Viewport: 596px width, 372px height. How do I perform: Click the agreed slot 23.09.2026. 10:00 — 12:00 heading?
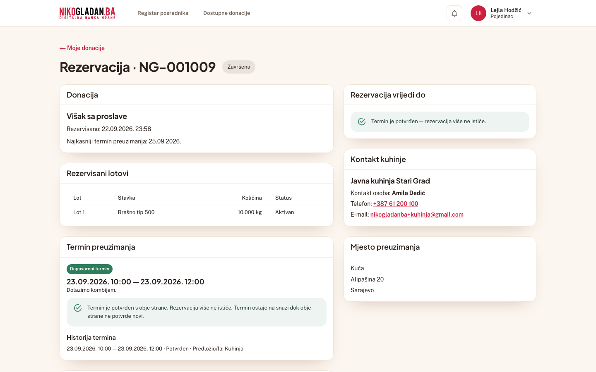135,282
